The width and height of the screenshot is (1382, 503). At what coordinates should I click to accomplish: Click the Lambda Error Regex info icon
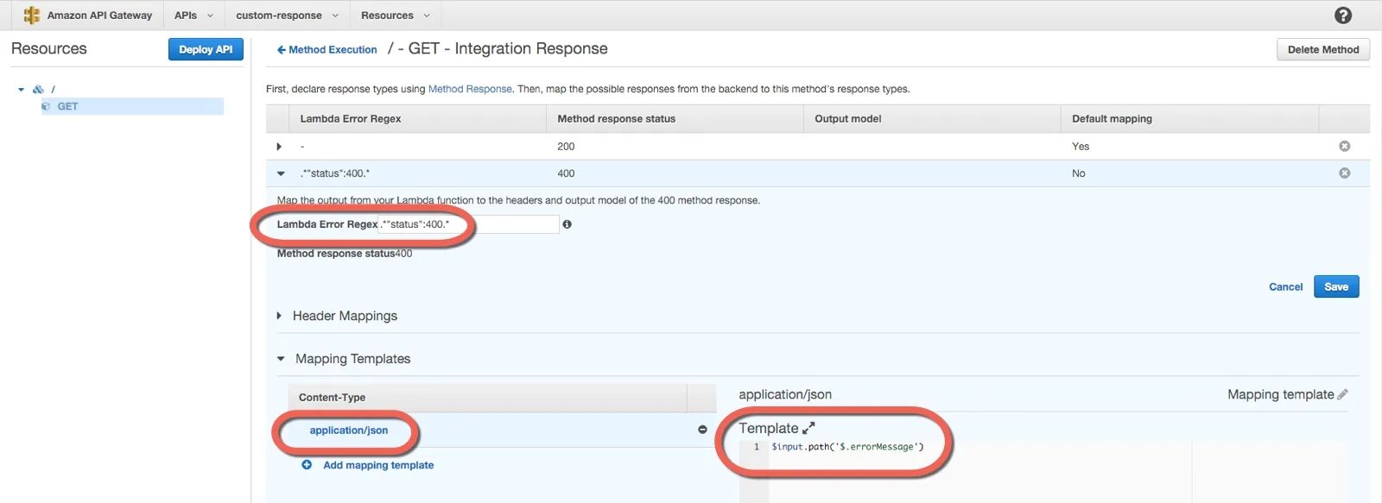click(567, 224)
